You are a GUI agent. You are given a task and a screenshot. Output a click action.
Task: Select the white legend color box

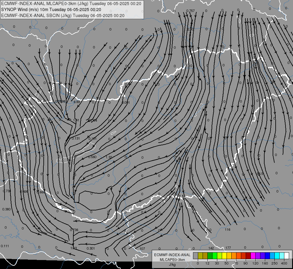[286, 256]
